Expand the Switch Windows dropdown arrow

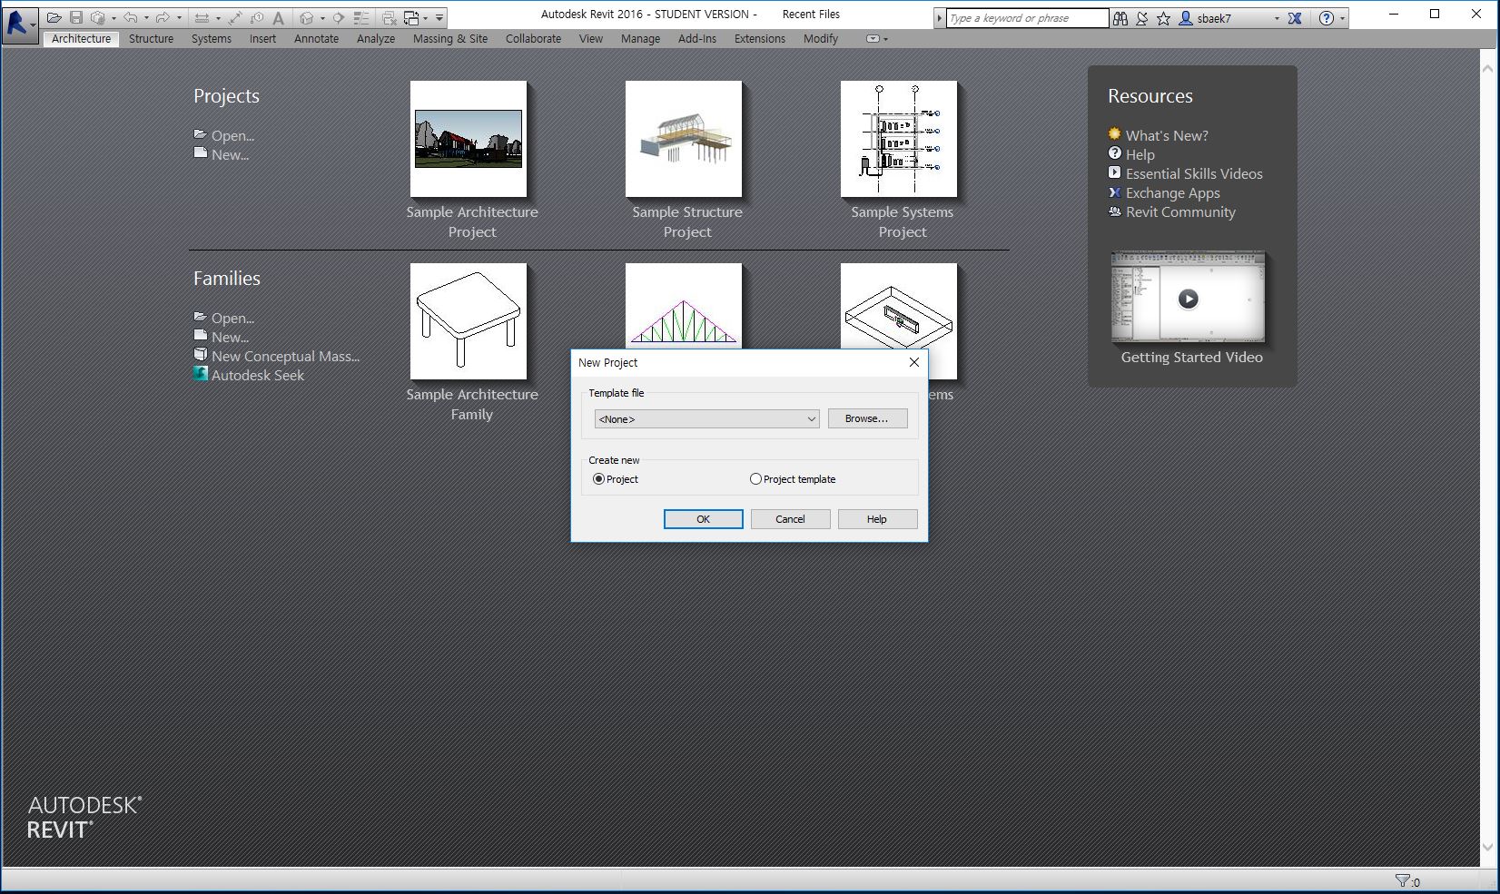pyautogui.click(x=426, y=18)
